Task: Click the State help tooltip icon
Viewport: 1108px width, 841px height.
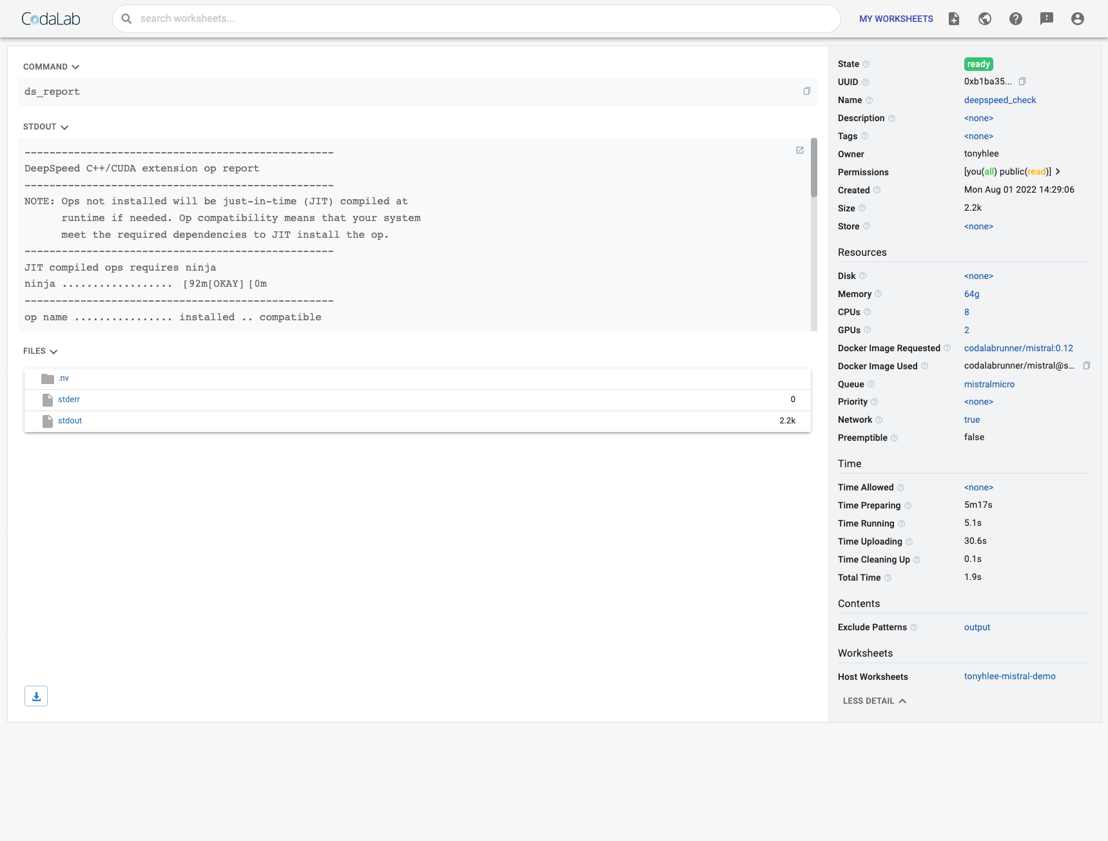Action: pyautogui.click(x=866, y=64)
